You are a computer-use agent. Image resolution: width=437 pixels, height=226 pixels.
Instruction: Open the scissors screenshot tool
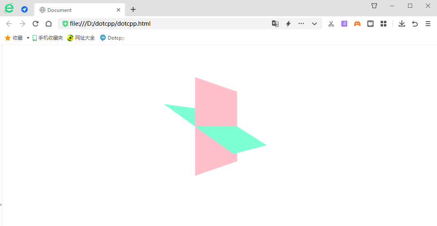click(x=331, y=24)
